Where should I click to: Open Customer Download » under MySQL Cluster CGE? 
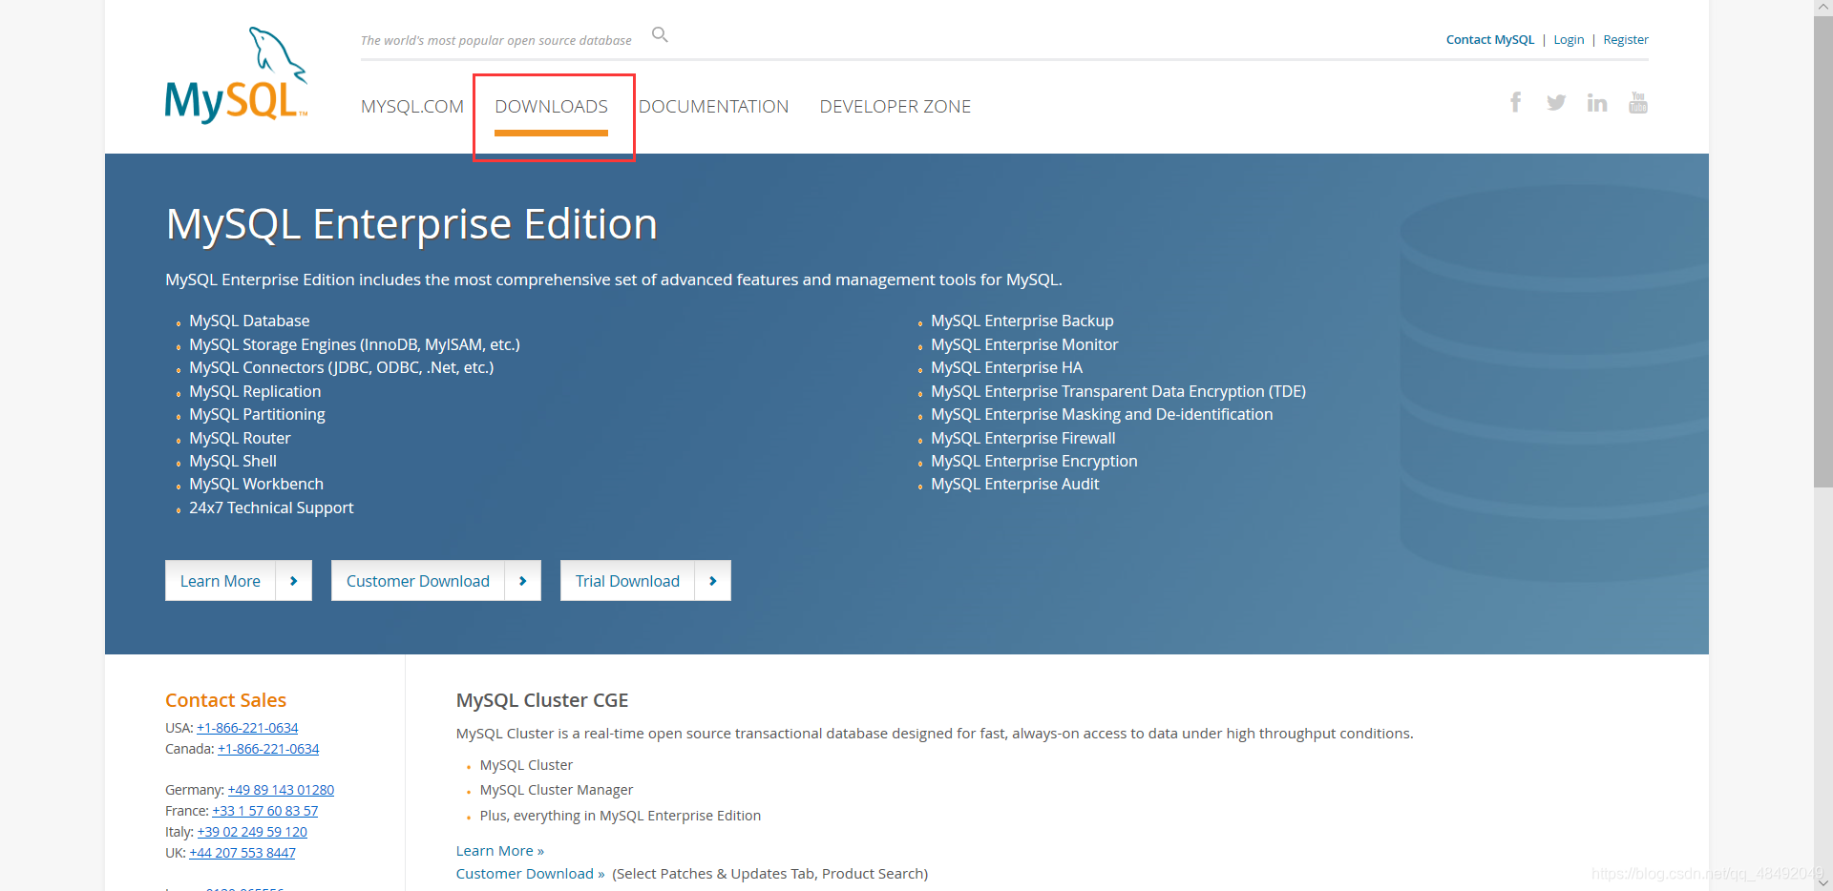(530, 874)
